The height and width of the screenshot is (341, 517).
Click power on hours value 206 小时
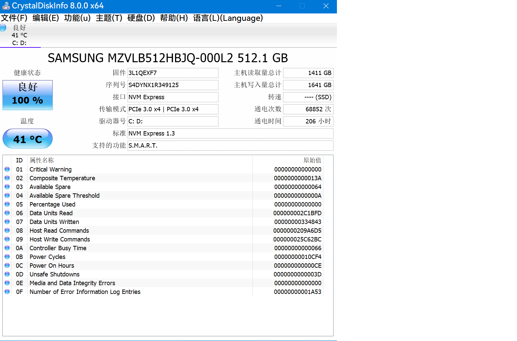[308, 121]
